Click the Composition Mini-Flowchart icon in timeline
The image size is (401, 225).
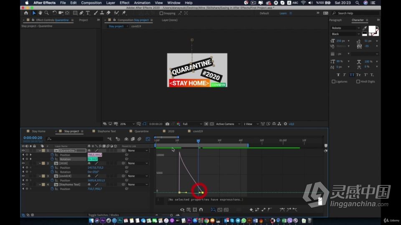pyautogui.click(x=109, y=139)
